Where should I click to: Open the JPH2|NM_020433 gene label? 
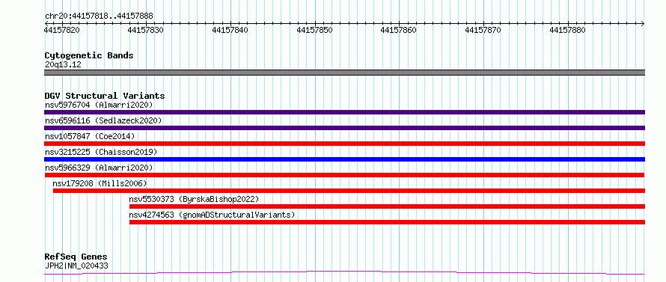coord(76,266)
